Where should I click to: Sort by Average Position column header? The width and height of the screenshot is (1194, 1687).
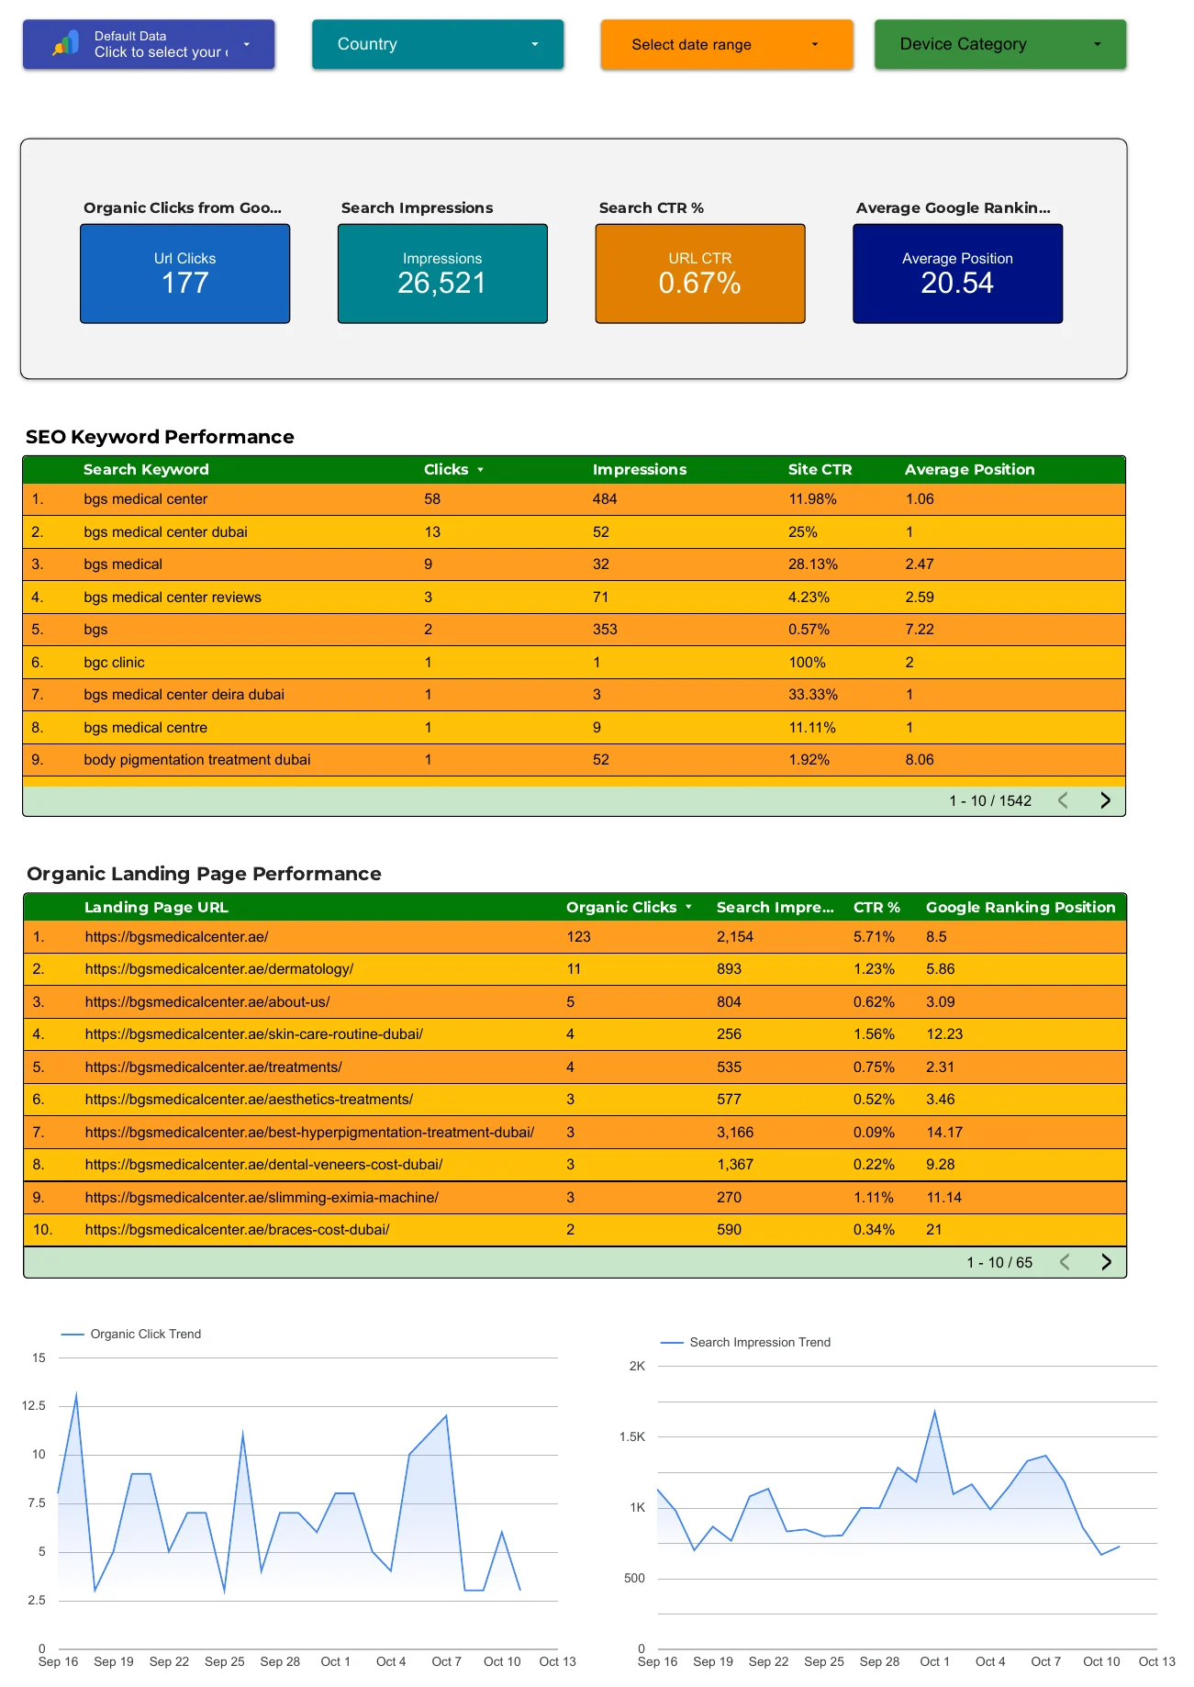click(969, 470)
